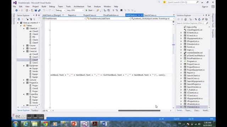Select SearchVendor.cs in Solution Explorer
This screenshot has height=127, width=227.
coord(194,87)
